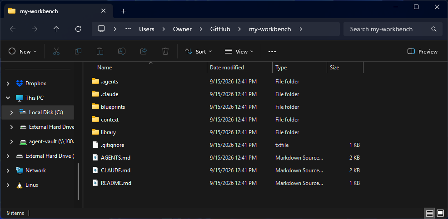Navigate to GitHub in breadcrumb

(x=220, y=29)
